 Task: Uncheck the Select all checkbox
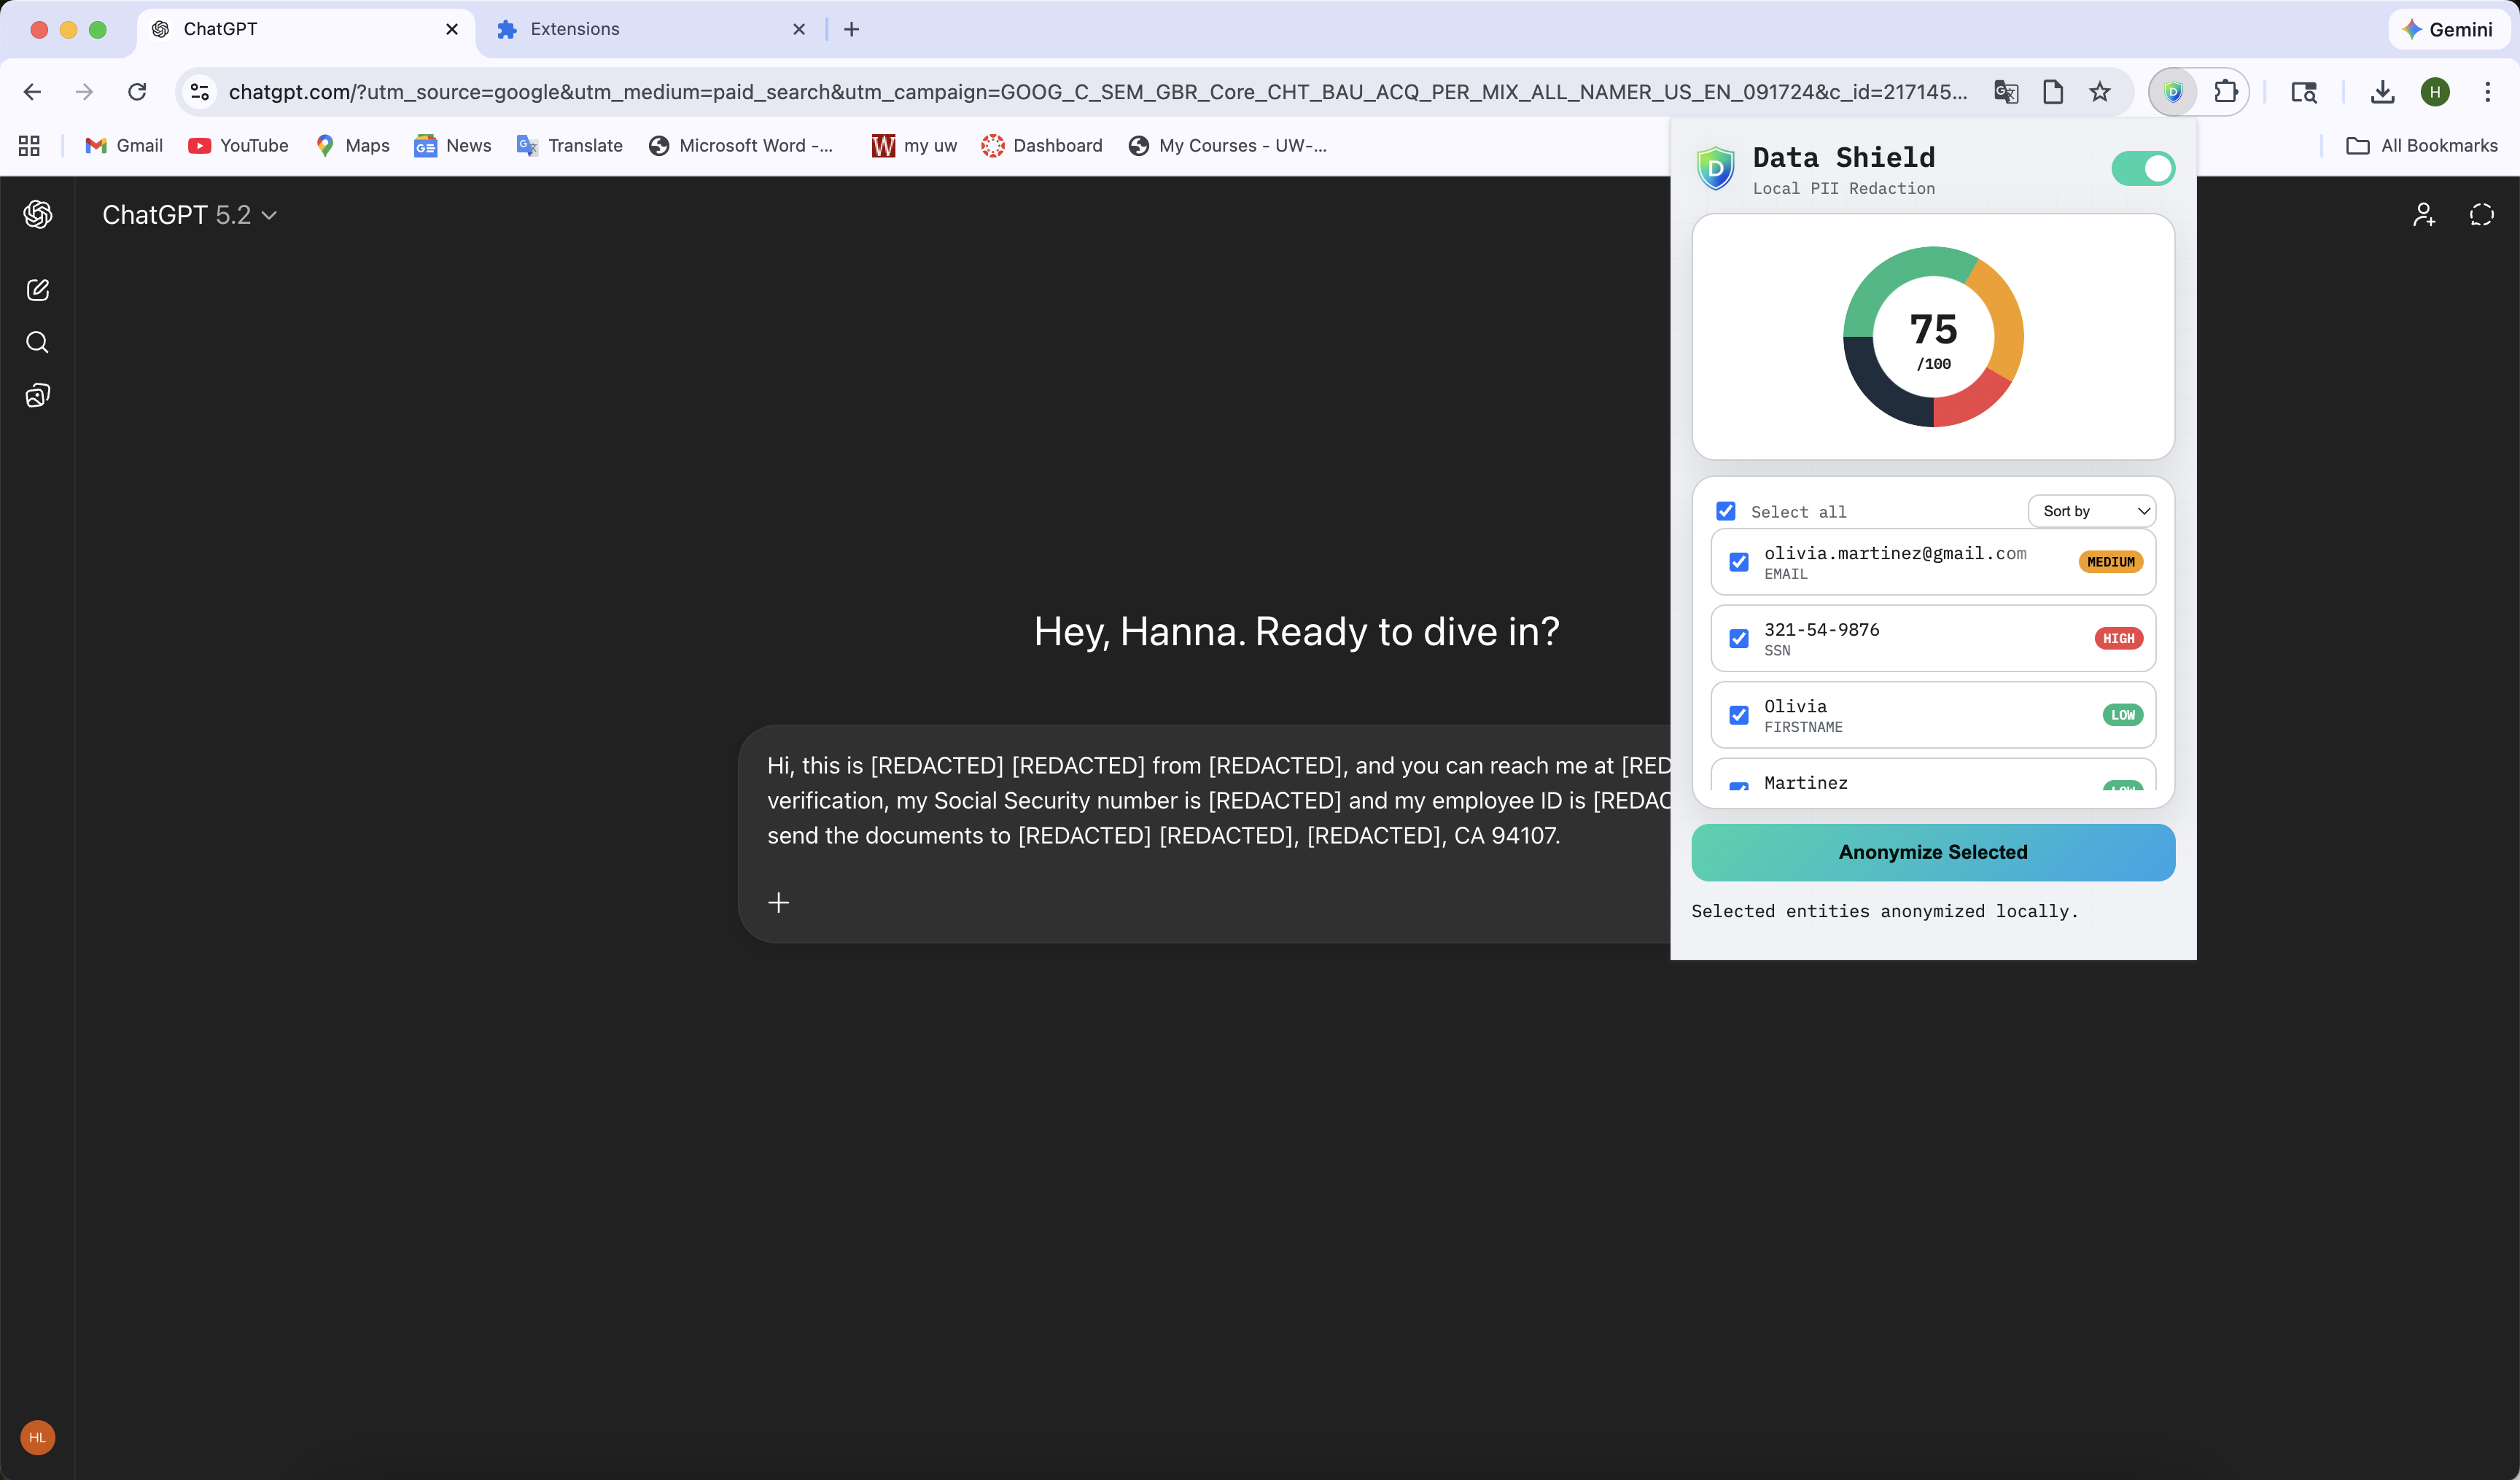click(1726, 511)
